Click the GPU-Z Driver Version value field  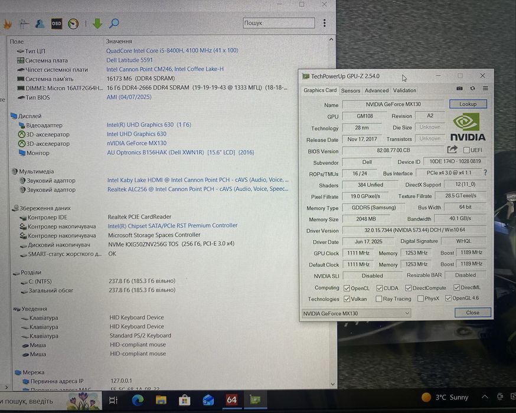414,230
